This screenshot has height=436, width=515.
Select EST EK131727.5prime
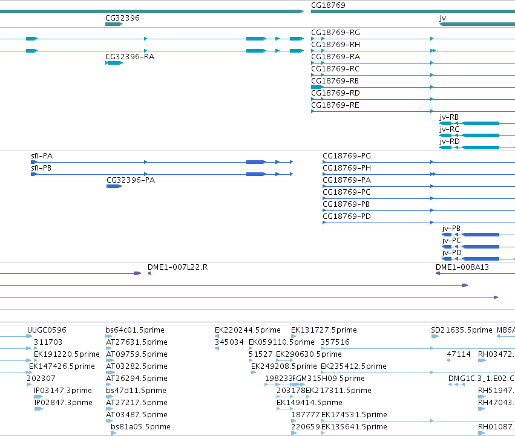point(324,330)
